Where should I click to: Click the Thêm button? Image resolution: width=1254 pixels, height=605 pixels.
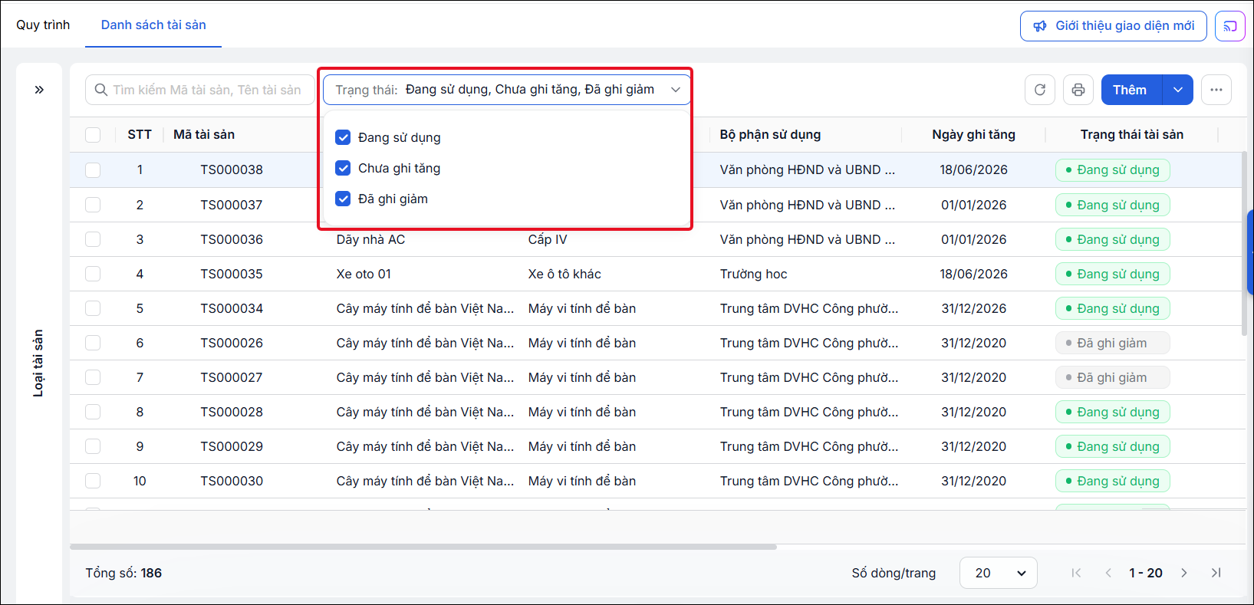pyautogui.click(x=1131, y=90)
